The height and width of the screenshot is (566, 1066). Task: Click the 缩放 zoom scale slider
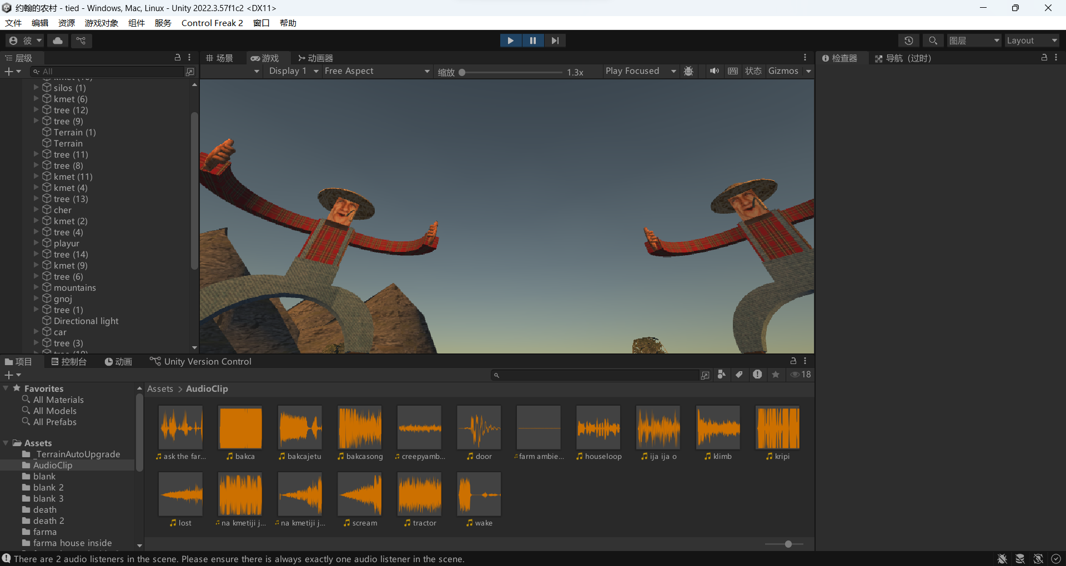point(511,72)
